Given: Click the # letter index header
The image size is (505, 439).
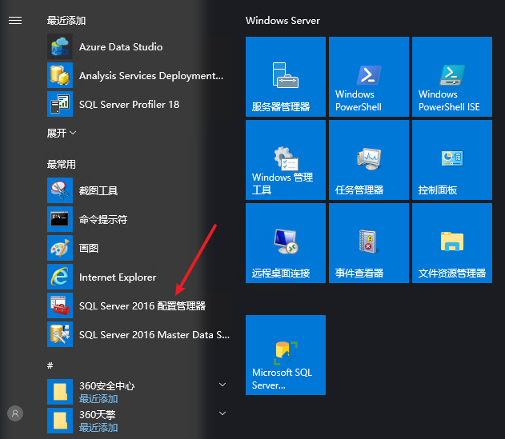Looking at the screenshot, I should pyautogui.click(x=50, y=365).
